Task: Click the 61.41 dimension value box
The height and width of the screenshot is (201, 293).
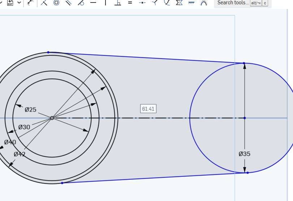Action: 148,109
